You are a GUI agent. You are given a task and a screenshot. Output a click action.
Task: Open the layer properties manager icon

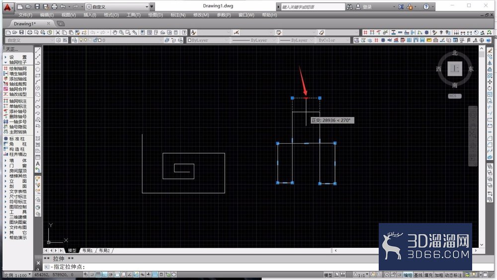tap(74, 40)
